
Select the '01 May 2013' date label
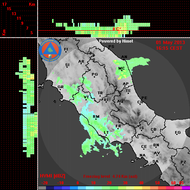coord(170,43)
